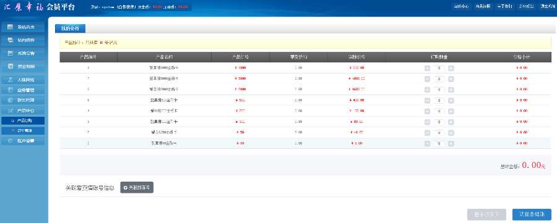The width and height of the screenshot is (557, 223).
Task: Switch to the 我的会员 tab
Action: [70, 28]
